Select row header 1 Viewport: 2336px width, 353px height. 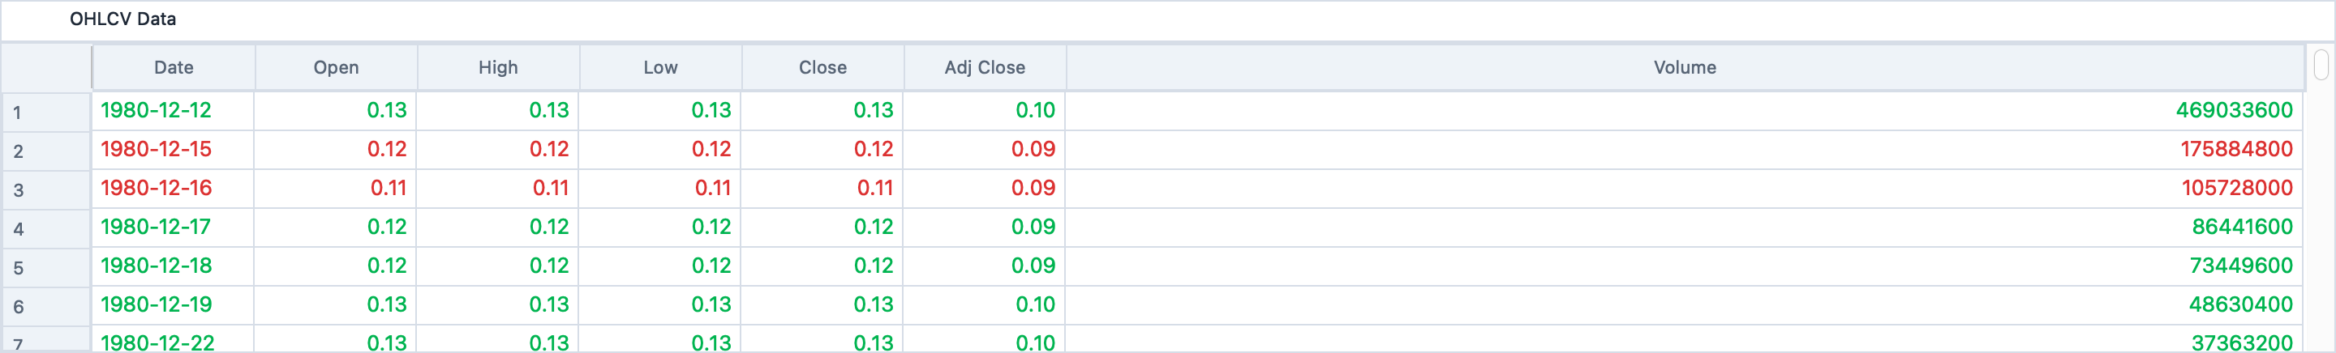[46, 113]
